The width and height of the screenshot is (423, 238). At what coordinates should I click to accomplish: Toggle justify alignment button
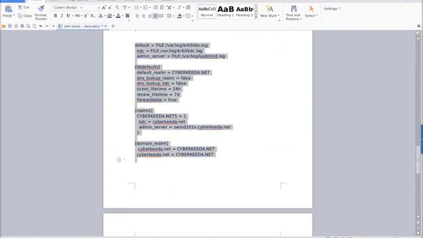[x=155, y=16]
